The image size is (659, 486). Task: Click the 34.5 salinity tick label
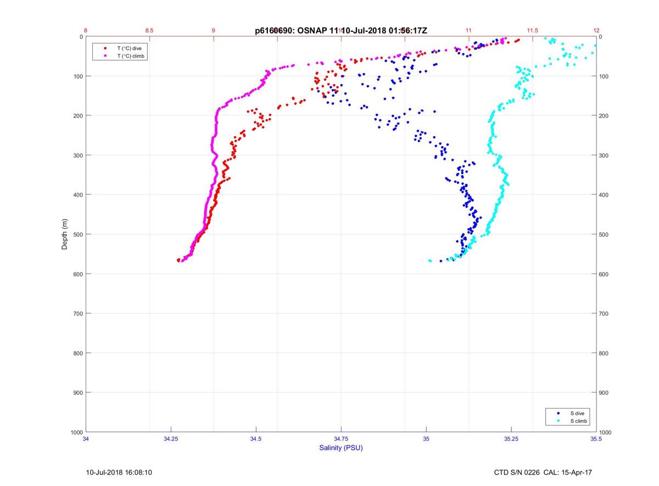[256, 439]
